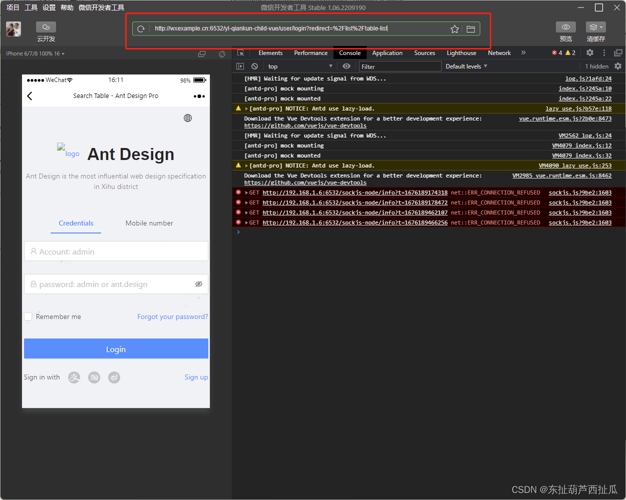Open the 项目 menu

pos(13,7)
